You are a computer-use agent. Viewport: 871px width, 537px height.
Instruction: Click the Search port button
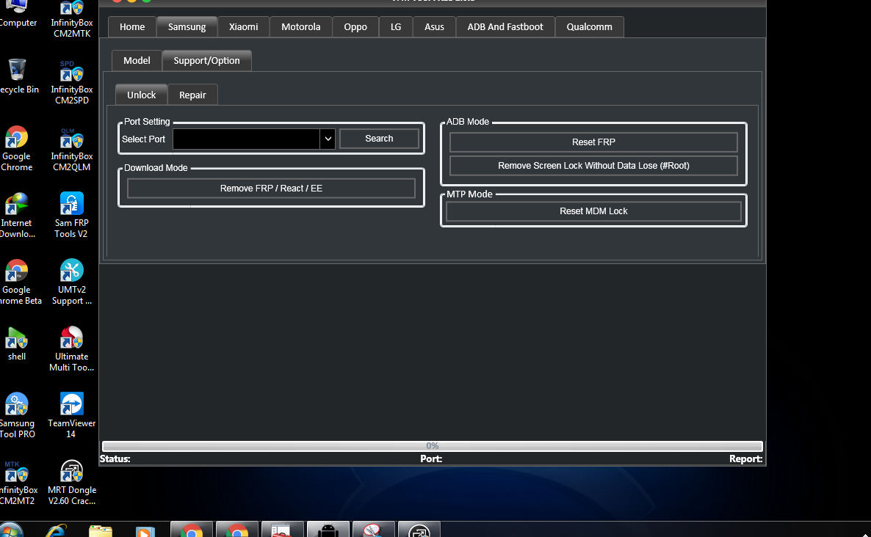[380, 139]
